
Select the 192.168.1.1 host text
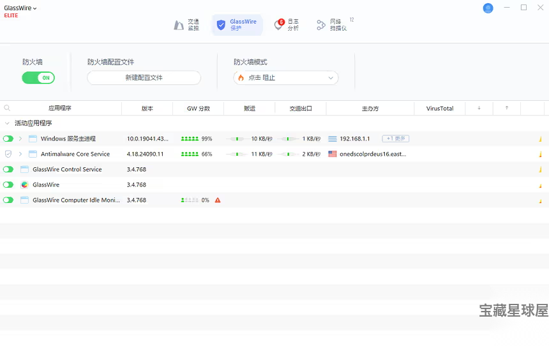tap(355, 139)
